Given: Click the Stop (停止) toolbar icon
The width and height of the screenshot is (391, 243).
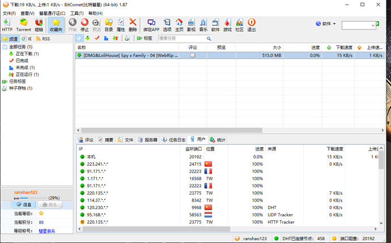Looking at the screenshot, I should coord(84,25).
